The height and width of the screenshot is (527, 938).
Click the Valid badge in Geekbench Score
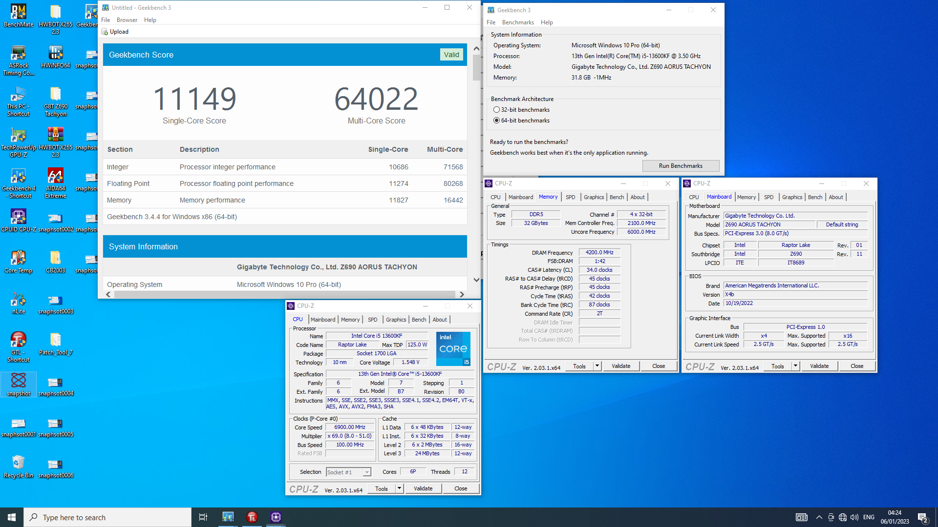(451, 55)
